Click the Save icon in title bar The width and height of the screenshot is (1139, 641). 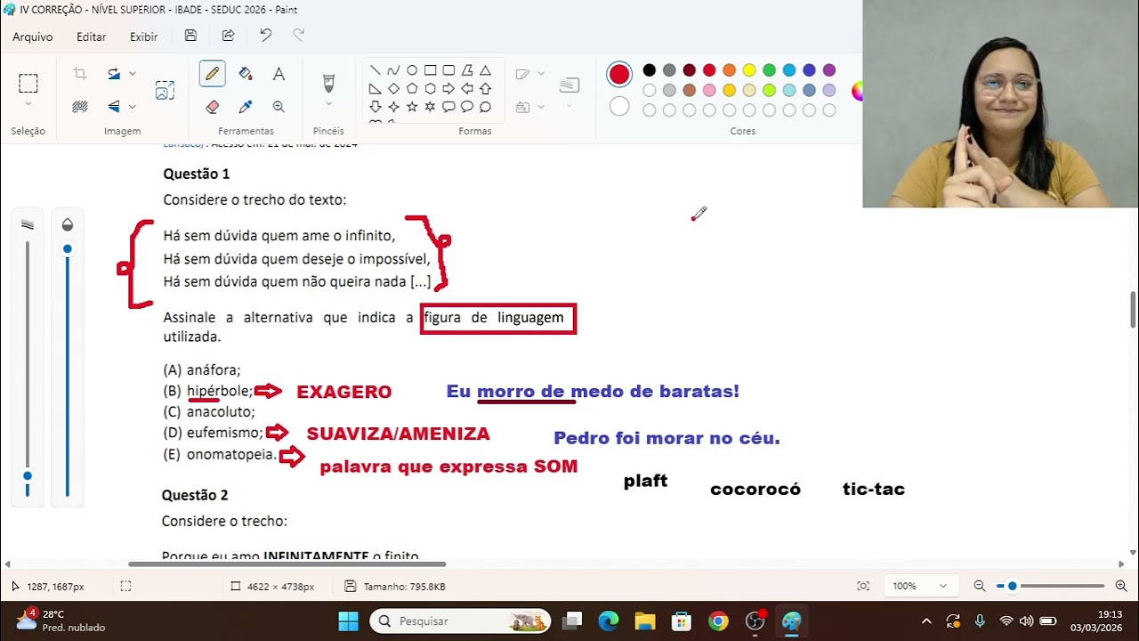(190, 36)
